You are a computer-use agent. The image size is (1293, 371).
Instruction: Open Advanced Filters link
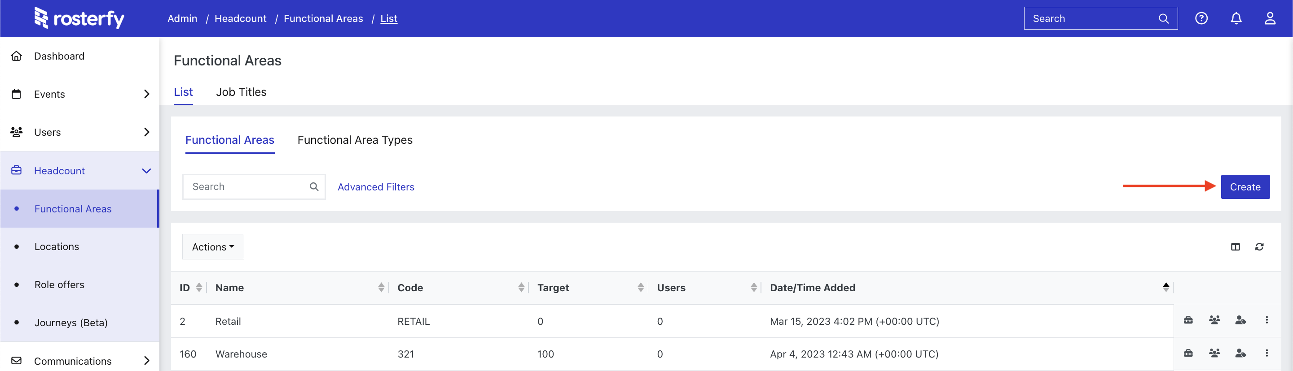(x=376, y=187)
